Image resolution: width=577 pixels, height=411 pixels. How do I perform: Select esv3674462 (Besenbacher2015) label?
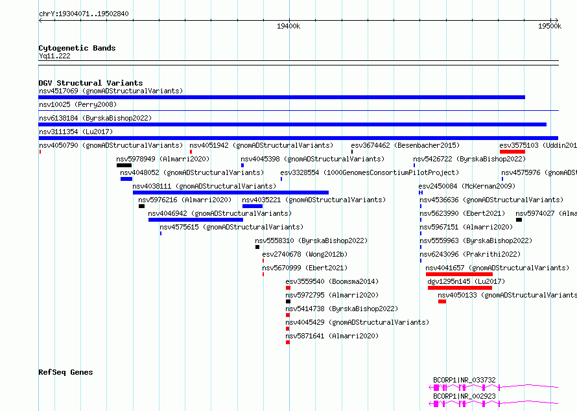[x=405, y=145]
